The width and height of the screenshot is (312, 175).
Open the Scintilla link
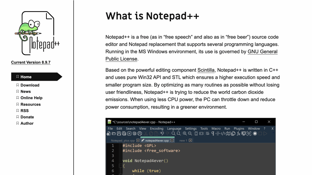pyautogui.click(x=206, y=70)
